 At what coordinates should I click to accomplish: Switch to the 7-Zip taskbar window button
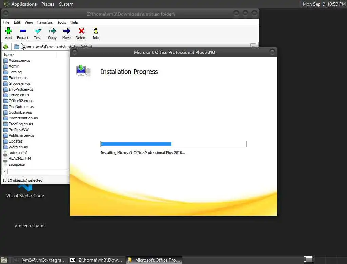pyautogui.click(x=96, y=260)
